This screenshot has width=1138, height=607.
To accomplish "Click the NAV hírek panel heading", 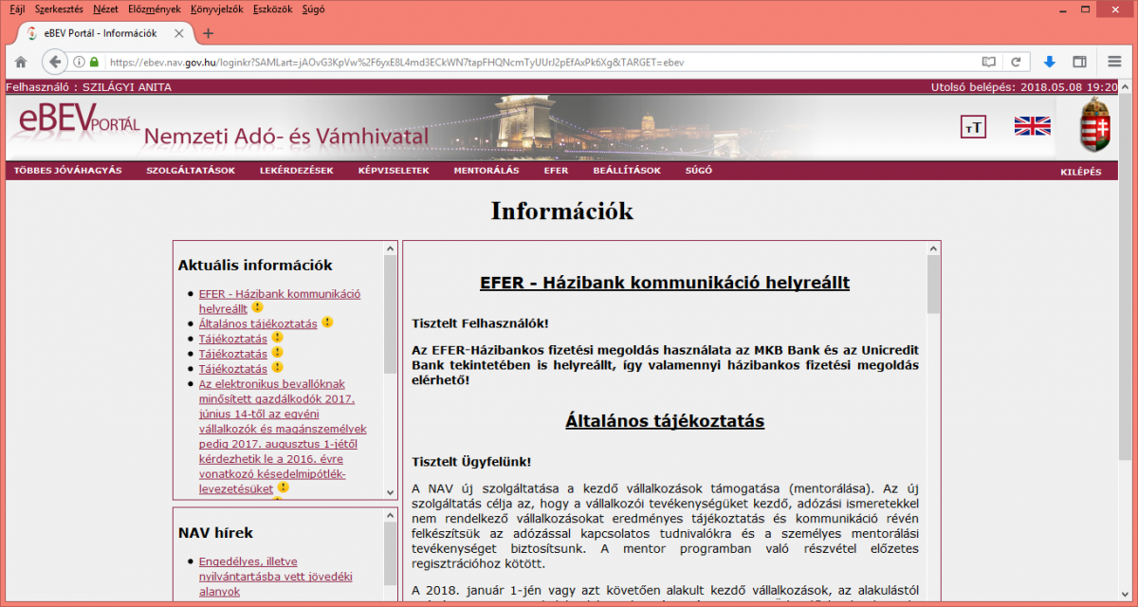I will [x=215, y=533].
